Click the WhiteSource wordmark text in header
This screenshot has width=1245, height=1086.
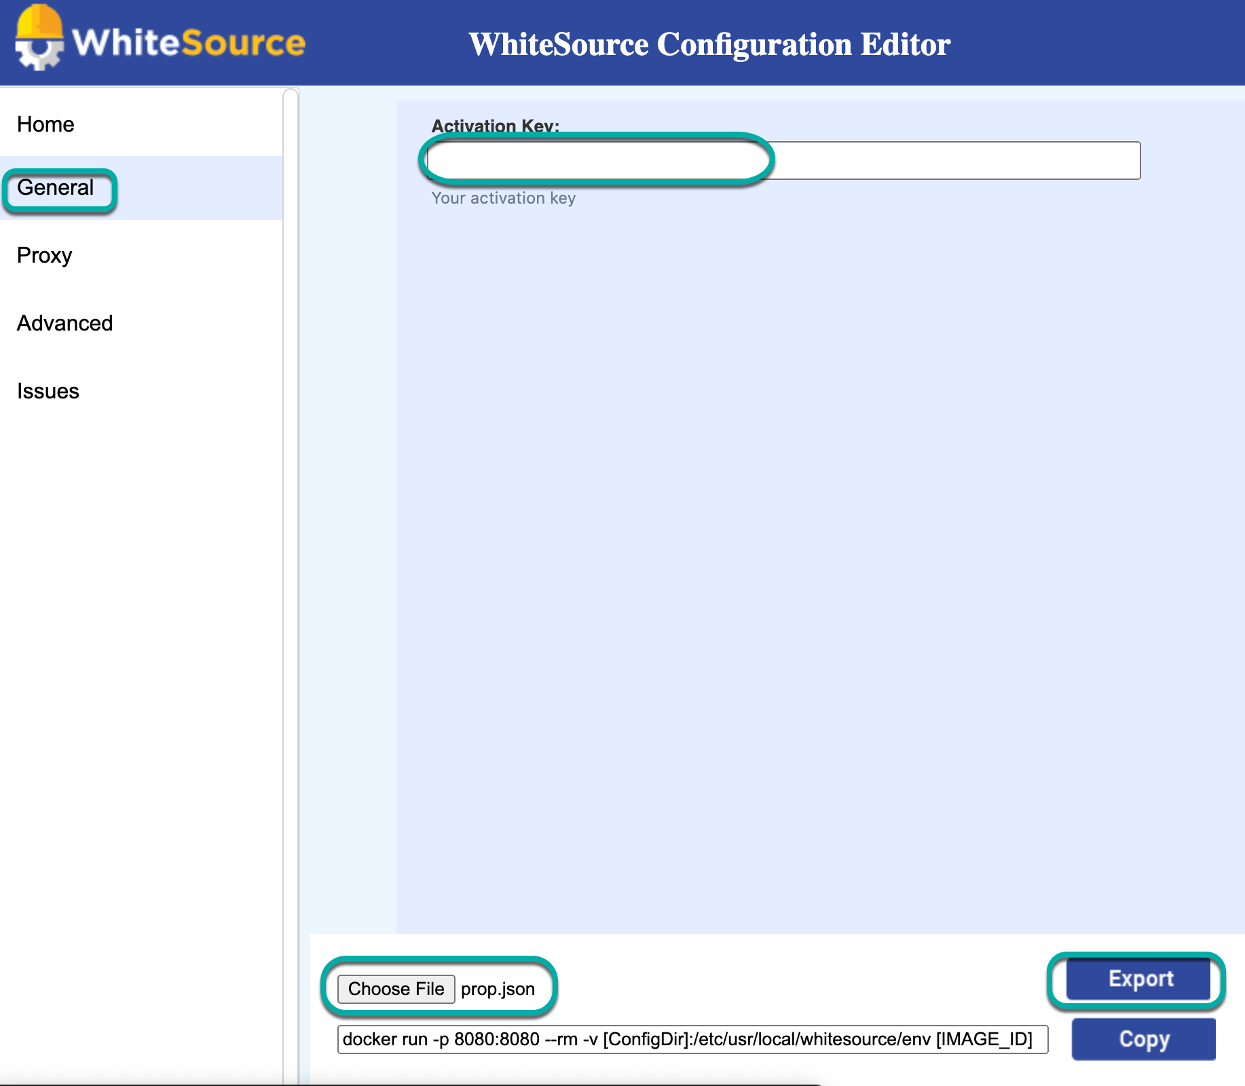point(189,43)
